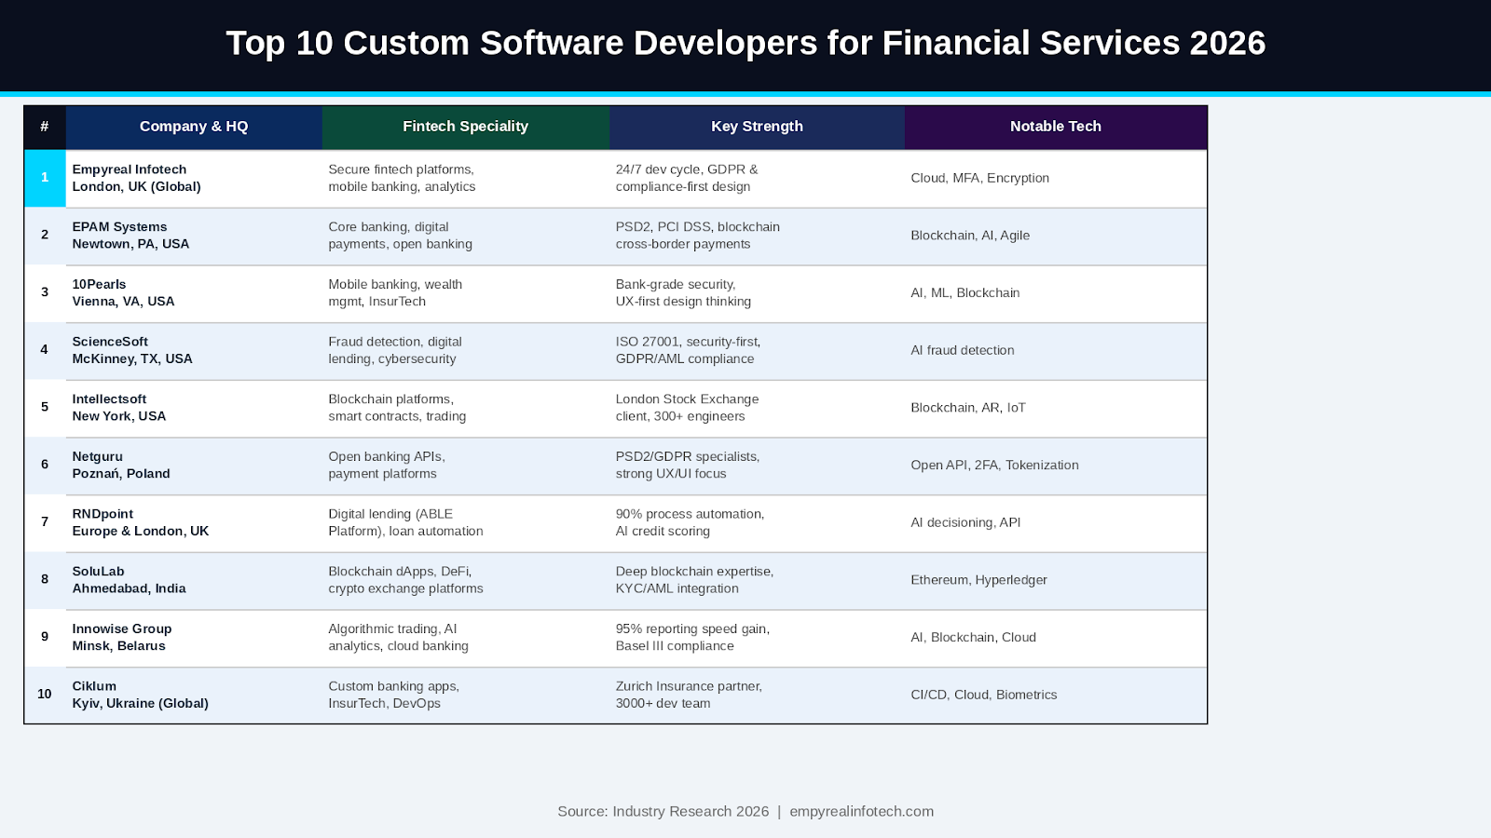1491x838 pixels.
Task: Select the Netguru company entry
Action: pos(97,457)
